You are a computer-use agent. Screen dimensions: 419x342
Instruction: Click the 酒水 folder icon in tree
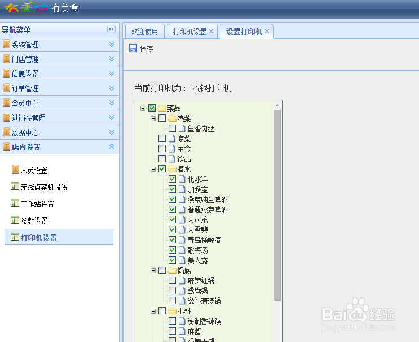click(172, 169)
